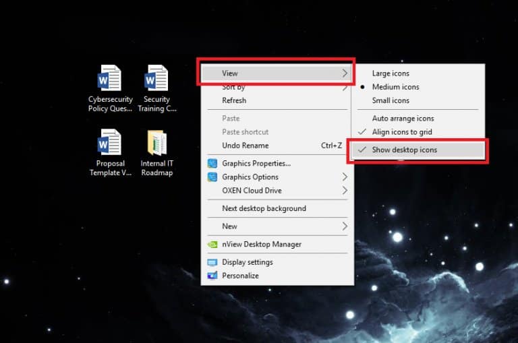Click Refresh in the context menu
Viewport: 518px width, 343px height.
[234, 100]
